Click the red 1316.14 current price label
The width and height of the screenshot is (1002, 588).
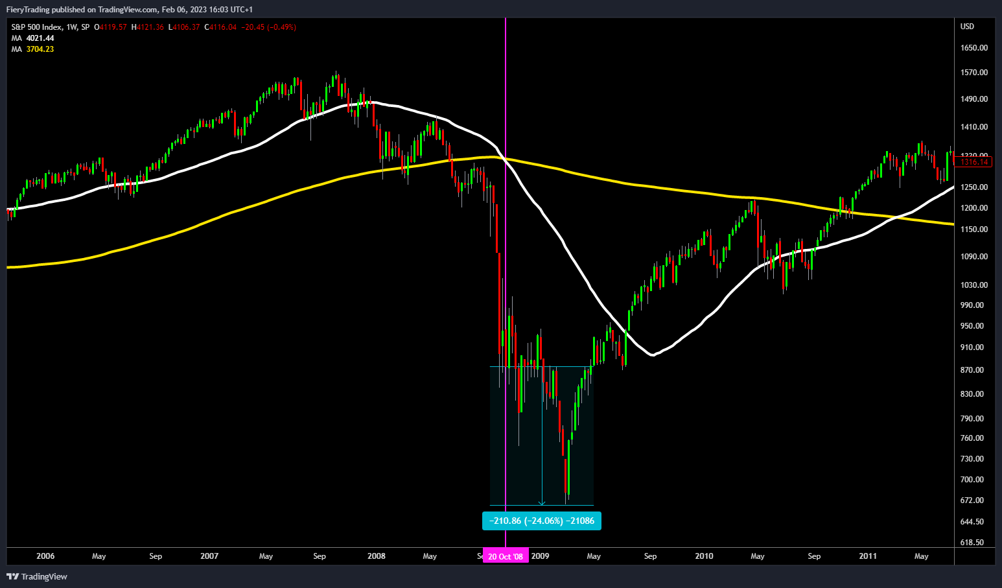974,162
